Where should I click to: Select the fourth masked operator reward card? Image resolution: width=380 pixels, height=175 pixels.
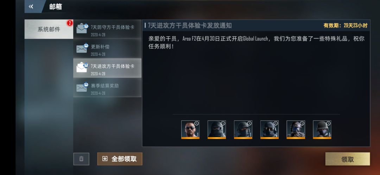(270, 130)
